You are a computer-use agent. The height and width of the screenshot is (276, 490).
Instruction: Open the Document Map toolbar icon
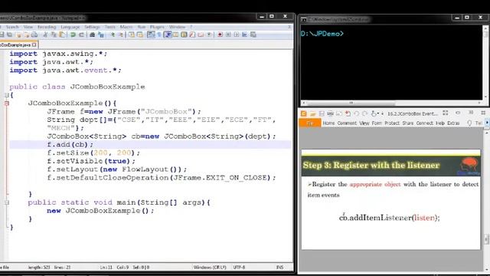click(184, 34)
